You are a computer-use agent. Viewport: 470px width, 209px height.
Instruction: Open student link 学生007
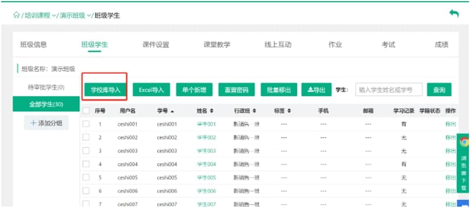tap(206, 205)
